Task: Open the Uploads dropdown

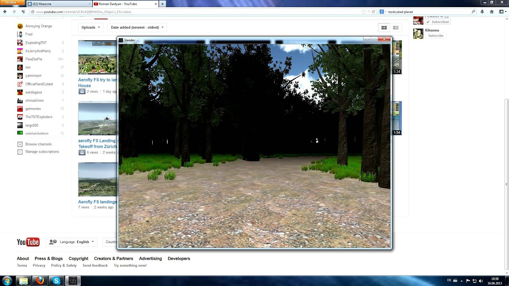Action: (91, 27)
